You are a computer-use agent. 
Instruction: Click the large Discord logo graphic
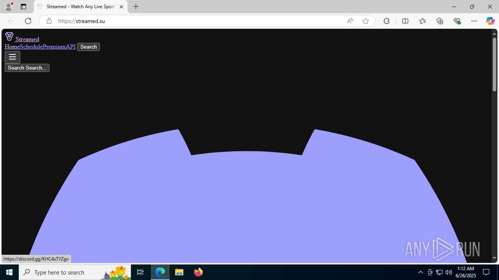click(x=246, y=196)
